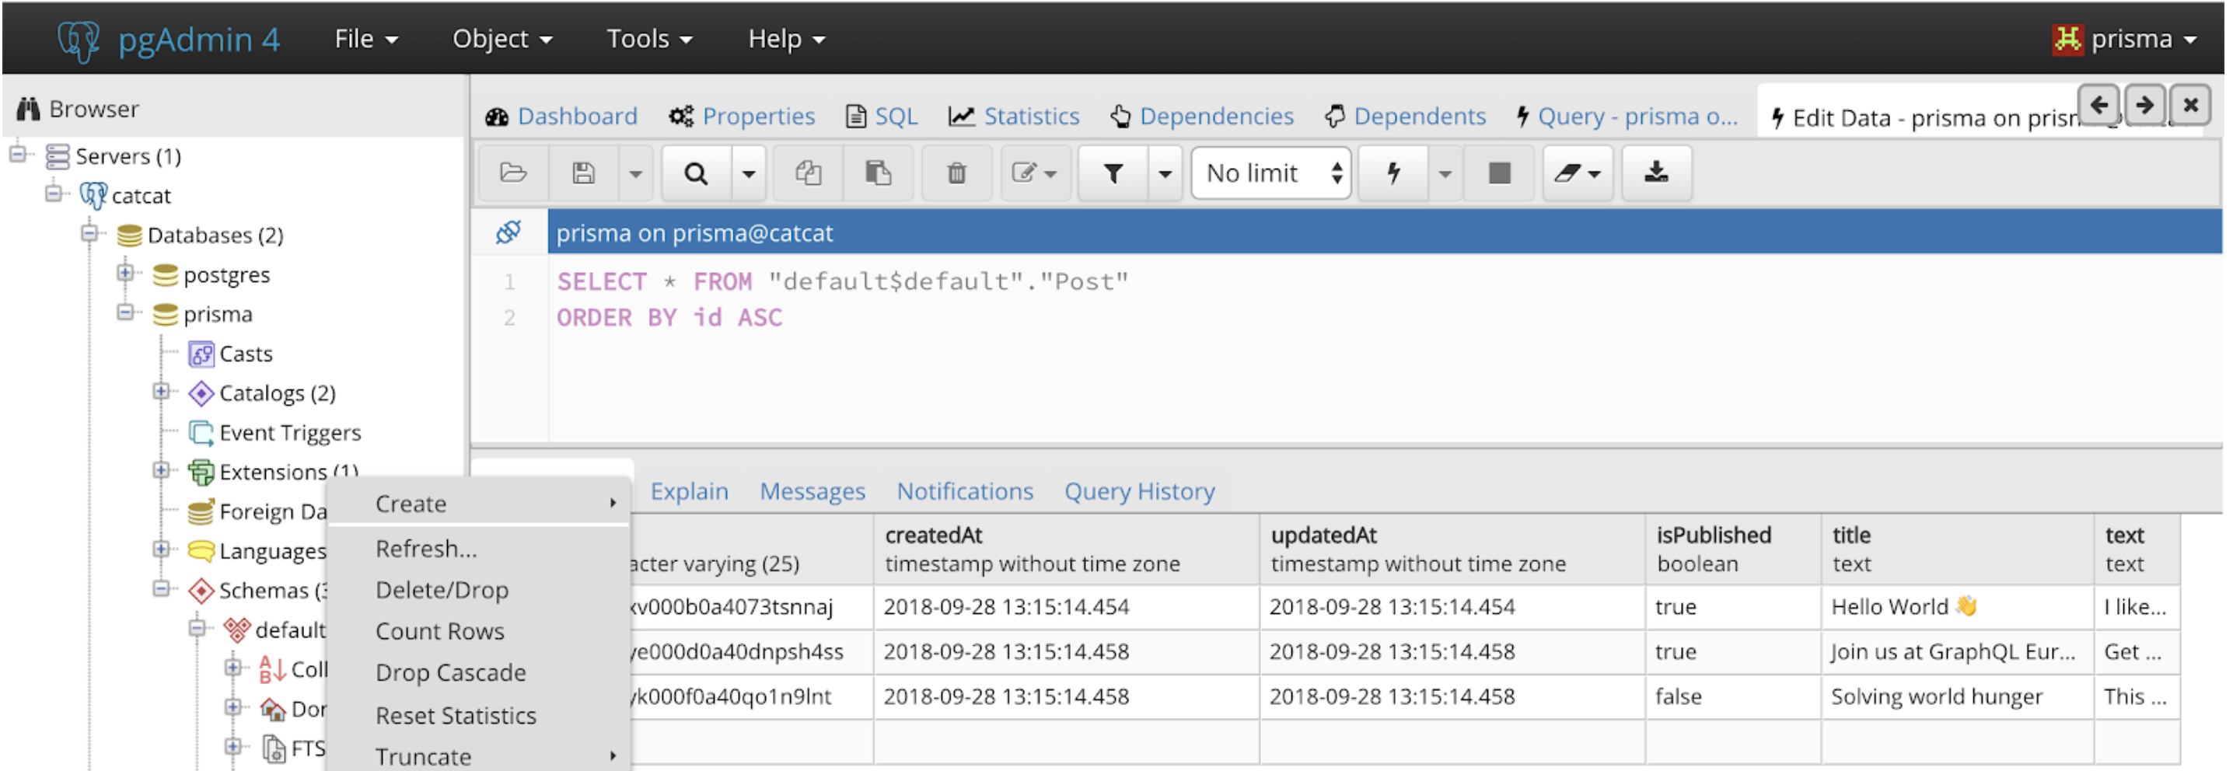Open the Filter options dropdown arrow
The image size is (2233, 771).
pos(1165,173)
